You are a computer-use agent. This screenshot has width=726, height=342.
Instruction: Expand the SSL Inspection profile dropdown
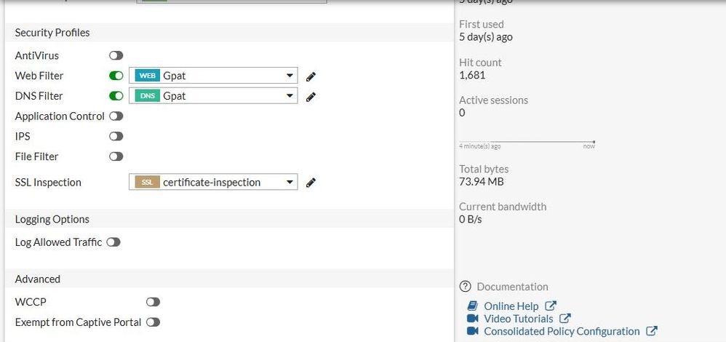click(x=290, y=182)
